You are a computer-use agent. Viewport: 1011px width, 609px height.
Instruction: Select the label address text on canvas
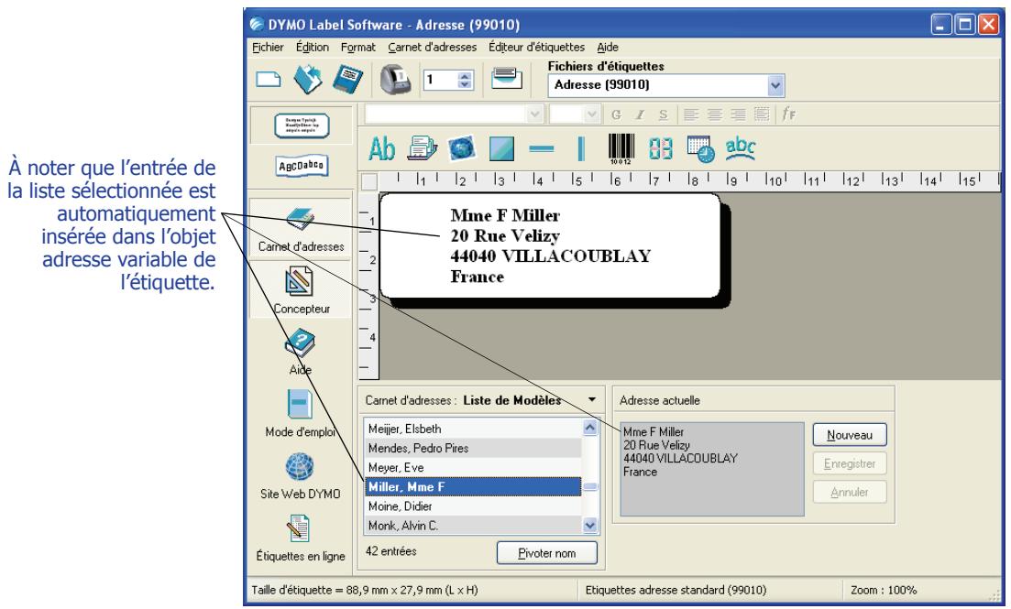coord(550,245)
